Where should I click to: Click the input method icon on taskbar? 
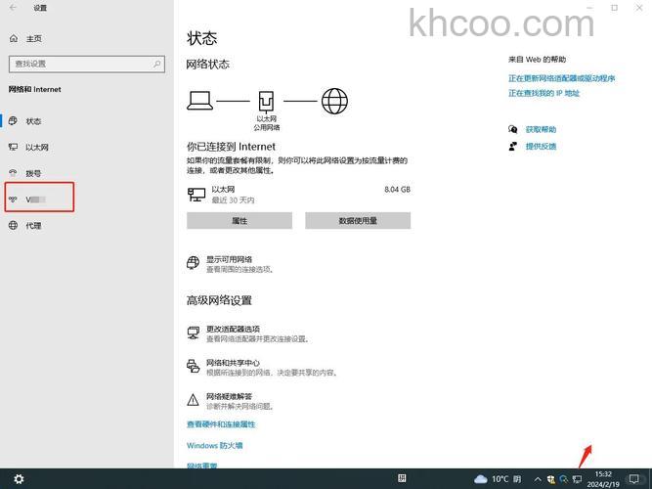click(402, 478)
